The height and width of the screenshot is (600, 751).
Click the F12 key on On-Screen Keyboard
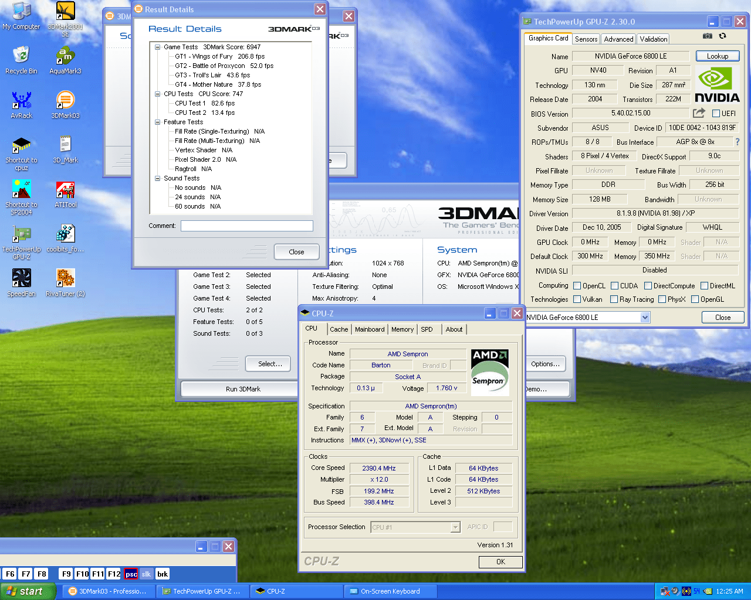[x=114, y=574]
